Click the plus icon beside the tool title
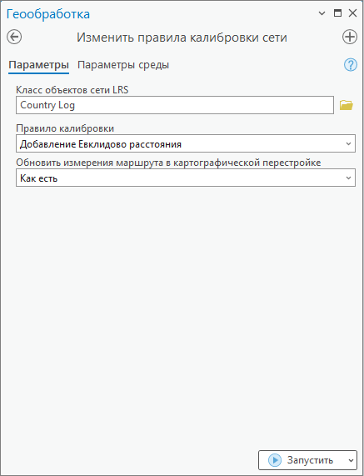Image resolution: width=364 pixels, height=476 pixels. coord(350,37)
